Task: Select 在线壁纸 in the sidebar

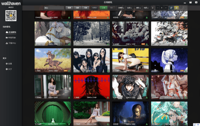Action: pyautogui.click(x=11, y=32)
